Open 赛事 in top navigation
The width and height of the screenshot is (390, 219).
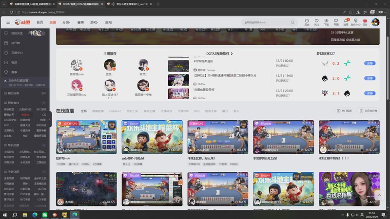(x=80, y=22)
